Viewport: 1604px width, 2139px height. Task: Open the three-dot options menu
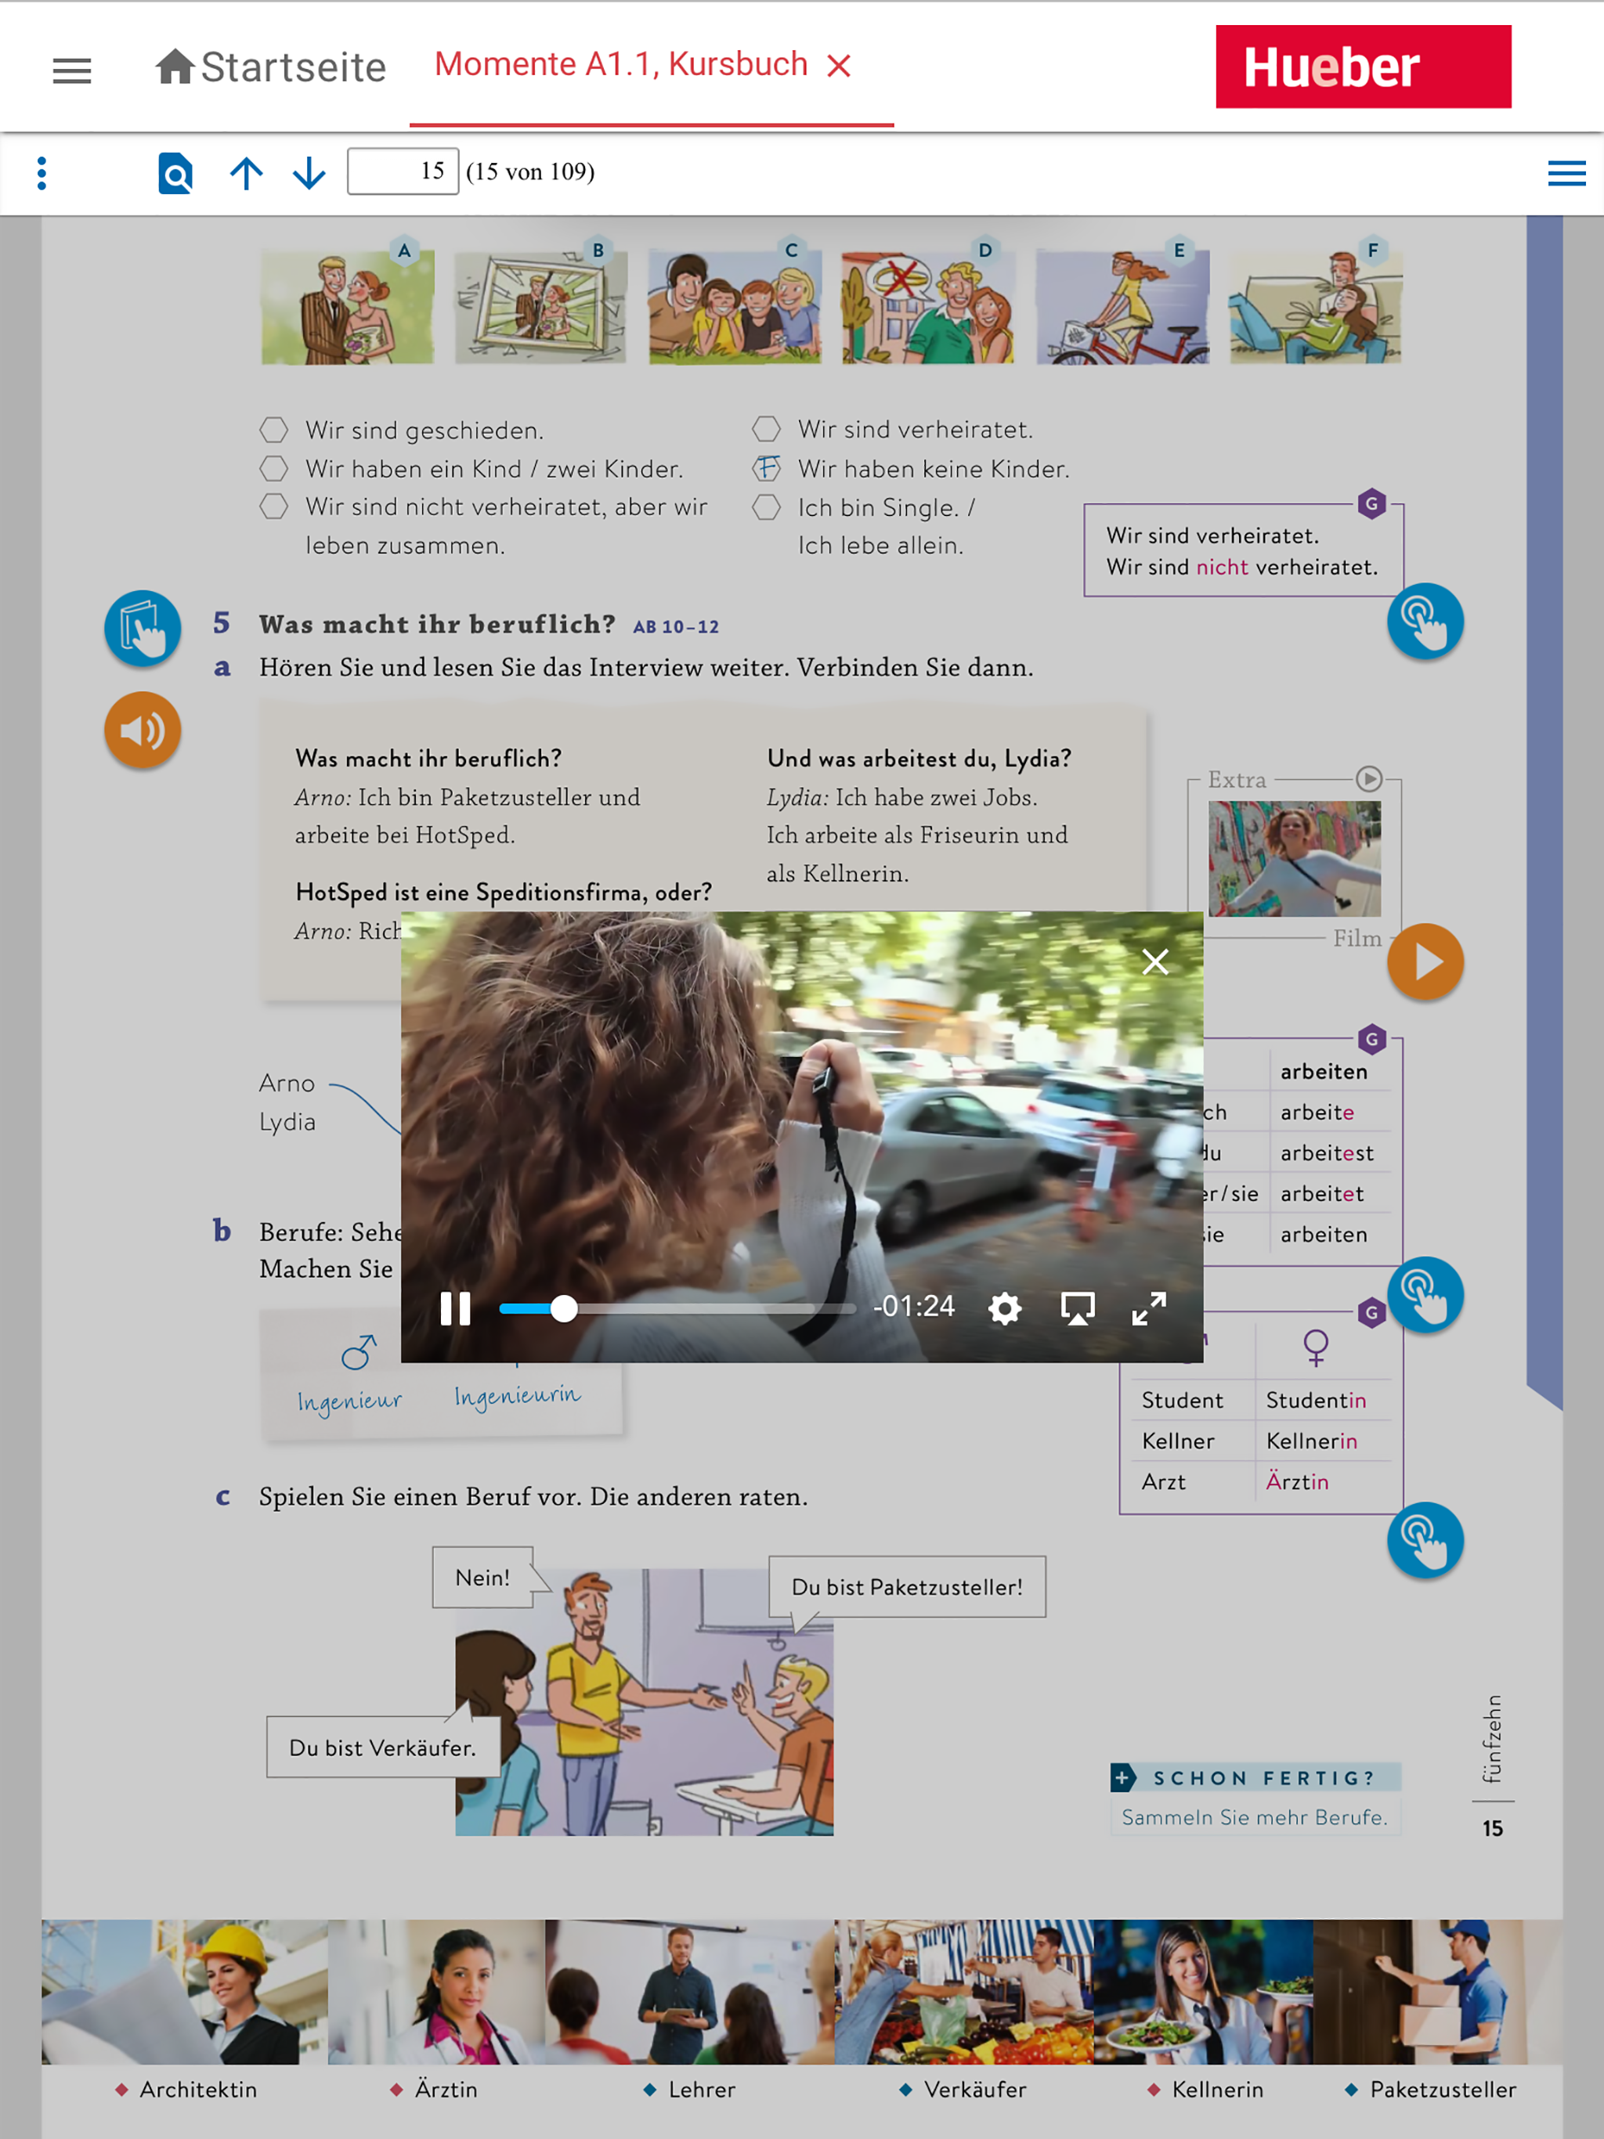coord(42,173)
